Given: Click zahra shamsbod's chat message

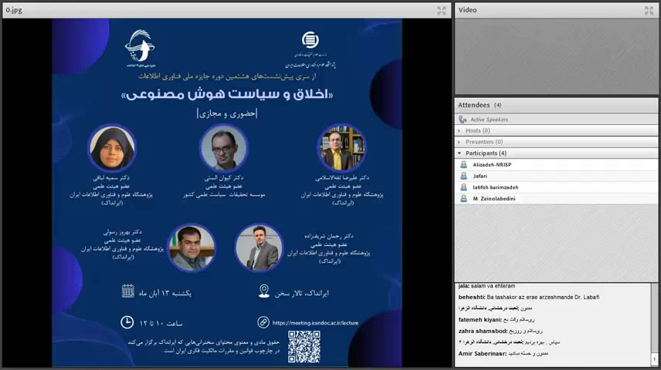Looking at the screenshot, I should (x=500, y=331).
